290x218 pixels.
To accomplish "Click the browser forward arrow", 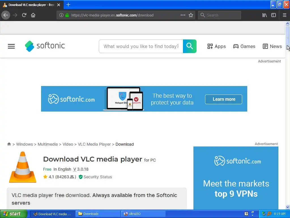I will pyautogui.click(x=15, y=15).
